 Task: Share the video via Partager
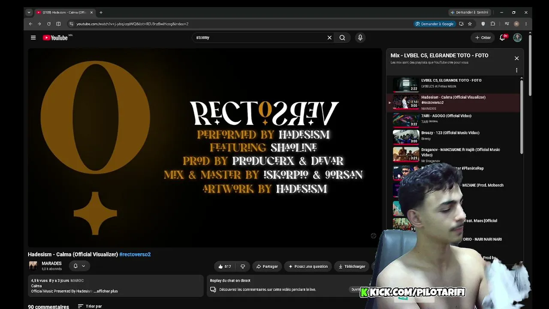tap(267, 267)
